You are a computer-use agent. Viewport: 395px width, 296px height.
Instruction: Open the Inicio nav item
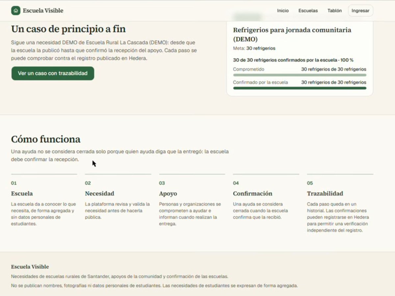click(283, 11)
